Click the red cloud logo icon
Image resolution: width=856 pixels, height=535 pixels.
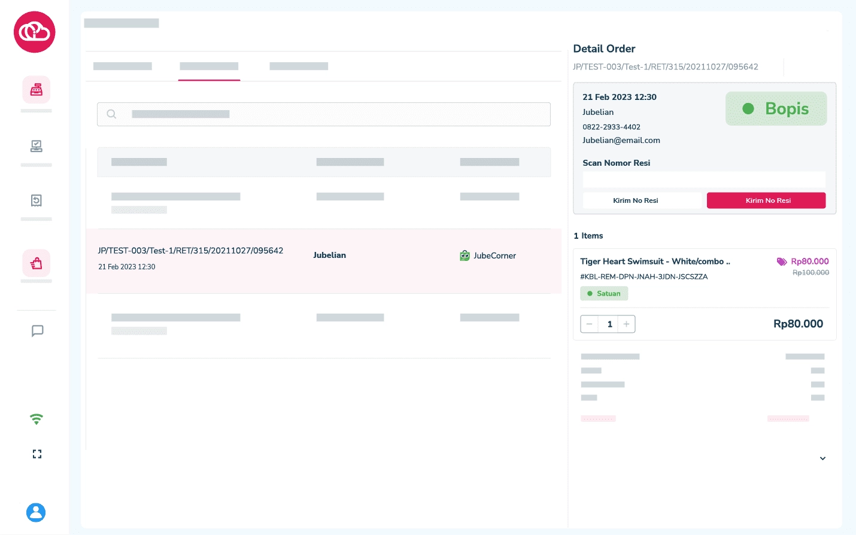click(35, 32)
